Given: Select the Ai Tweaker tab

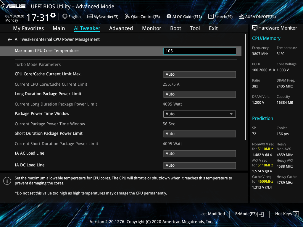Looking at the screenshot, I should [87, 28].
